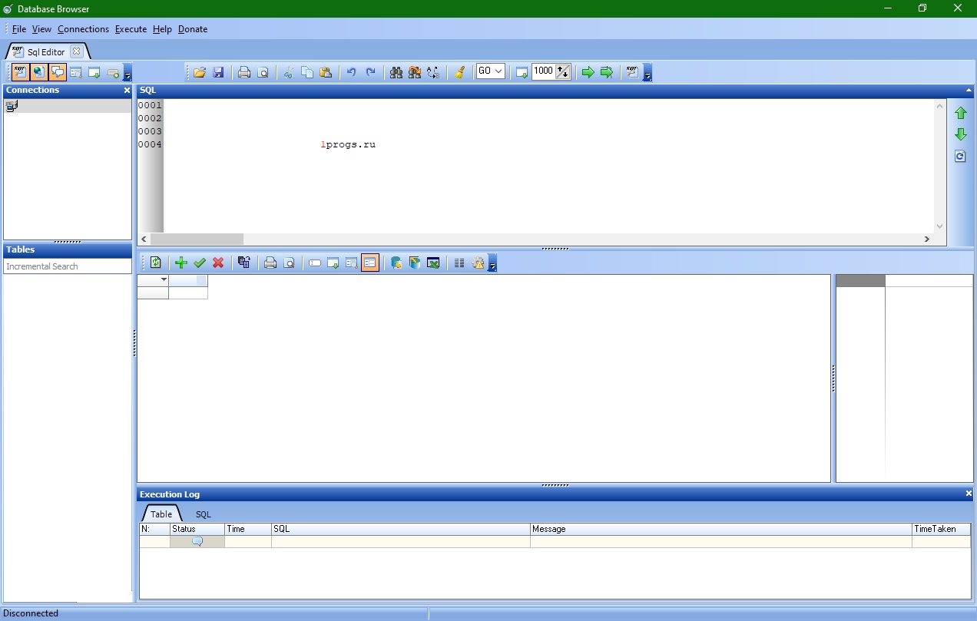Open the File menu

click(19, 29)
